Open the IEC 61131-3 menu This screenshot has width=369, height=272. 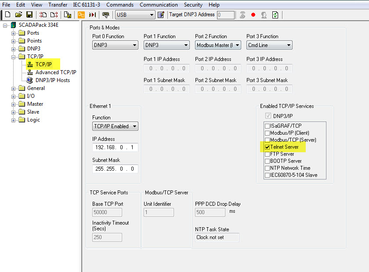pyautogui.click(x=87, y=5)
